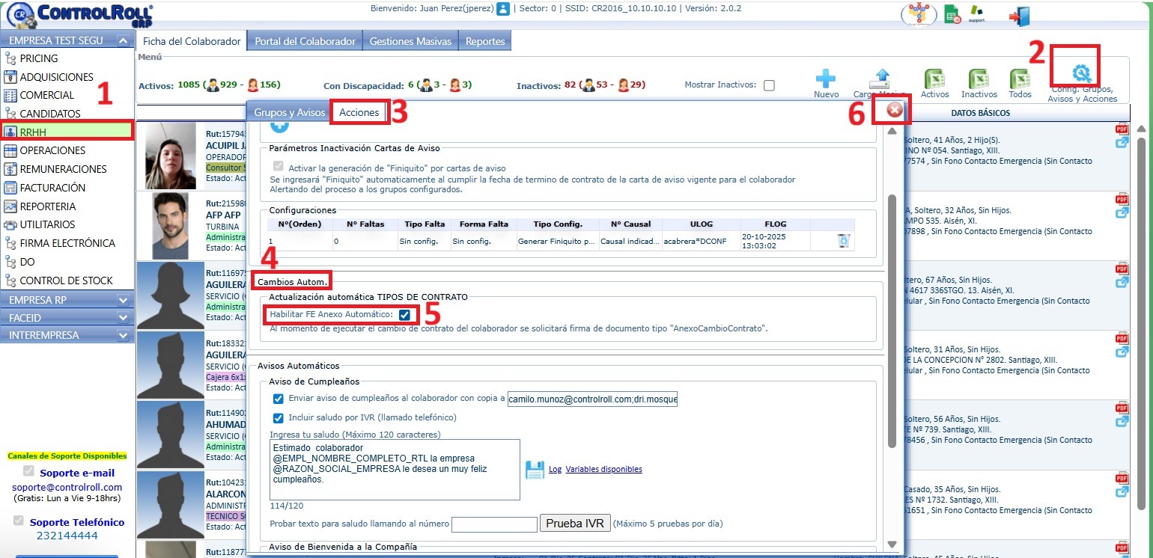Click the save floppy disk icon beside Log
This screenshot has height=558, width=1153.
tap(535, 470)
